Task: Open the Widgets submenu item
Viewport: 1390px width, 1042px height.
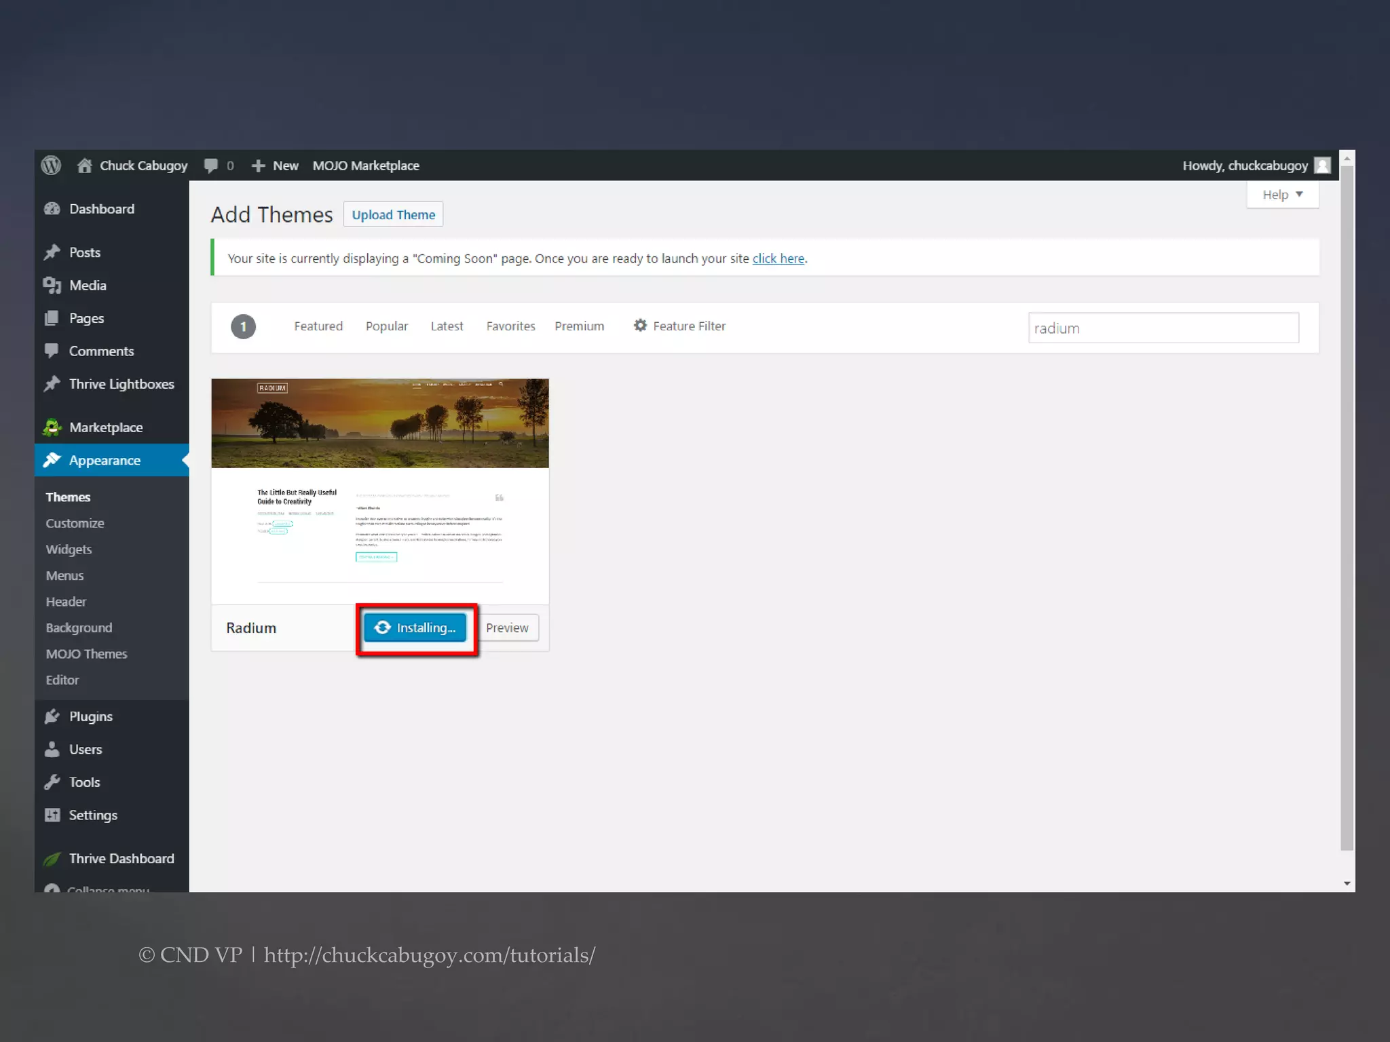Action: click(69, 549)
